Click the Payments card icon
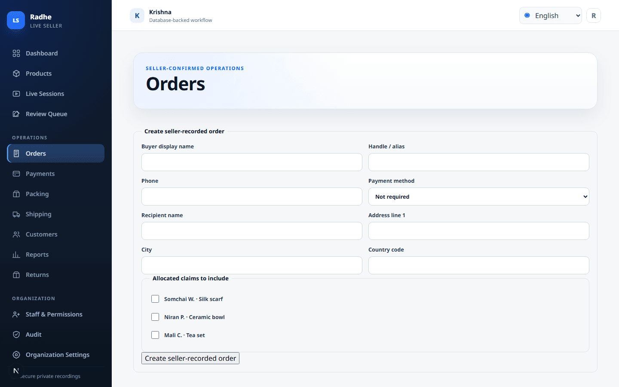This screenshot has width=619, height=387. 16,174
